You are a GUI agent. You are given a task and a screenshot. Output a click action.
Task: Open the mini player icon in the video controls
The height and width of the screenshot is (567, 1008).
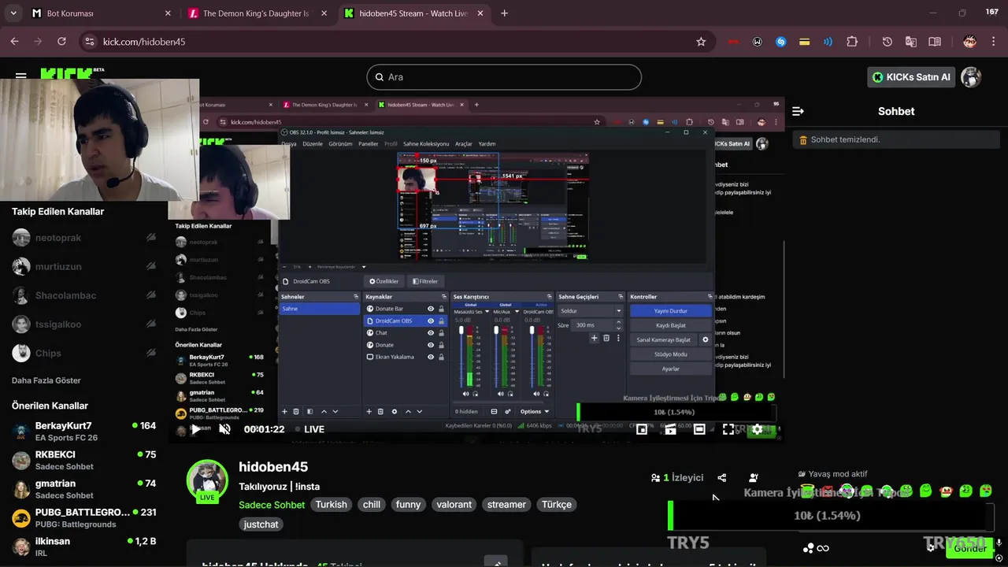click(x=642, y=429)
